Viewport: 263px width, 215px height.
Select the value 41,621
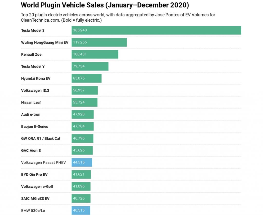(x=79, y=174)
